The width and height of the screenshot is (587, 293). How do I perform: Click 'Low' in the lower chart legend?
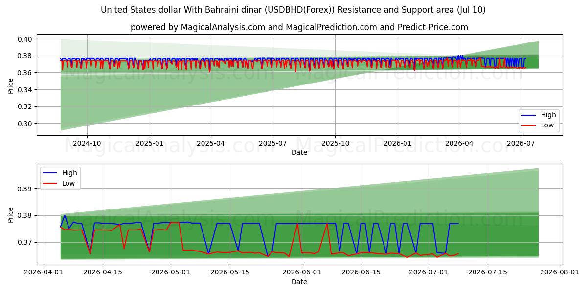[x=68, y=183]
